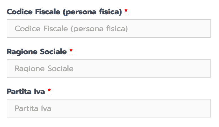Click the bold Codice Fiscale (persona fisica) label
The image size is (219, 127).
click(x=64, y=12)
